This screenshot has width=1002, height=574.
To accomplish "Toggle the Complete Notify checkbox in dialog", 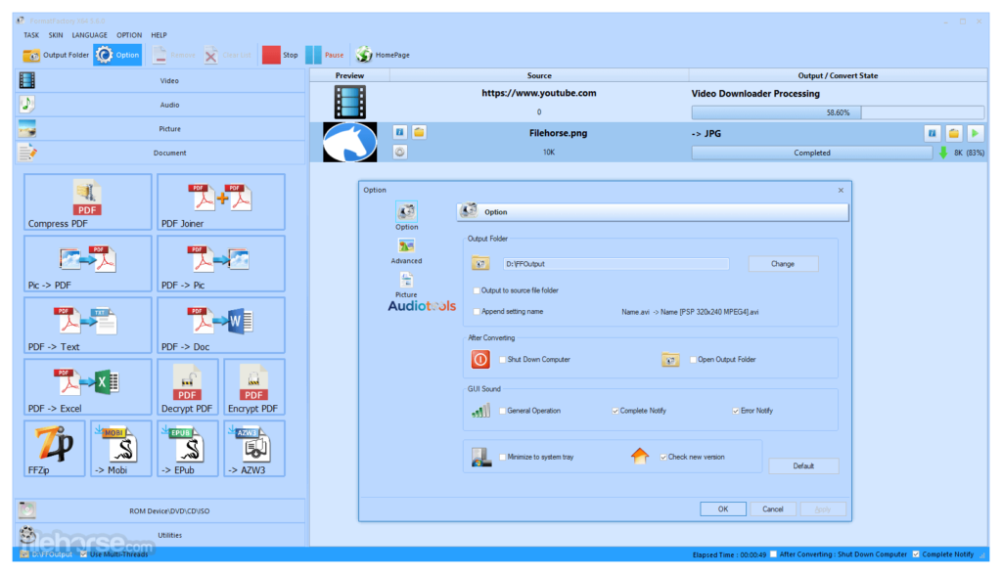I will [x=615, y=411].
